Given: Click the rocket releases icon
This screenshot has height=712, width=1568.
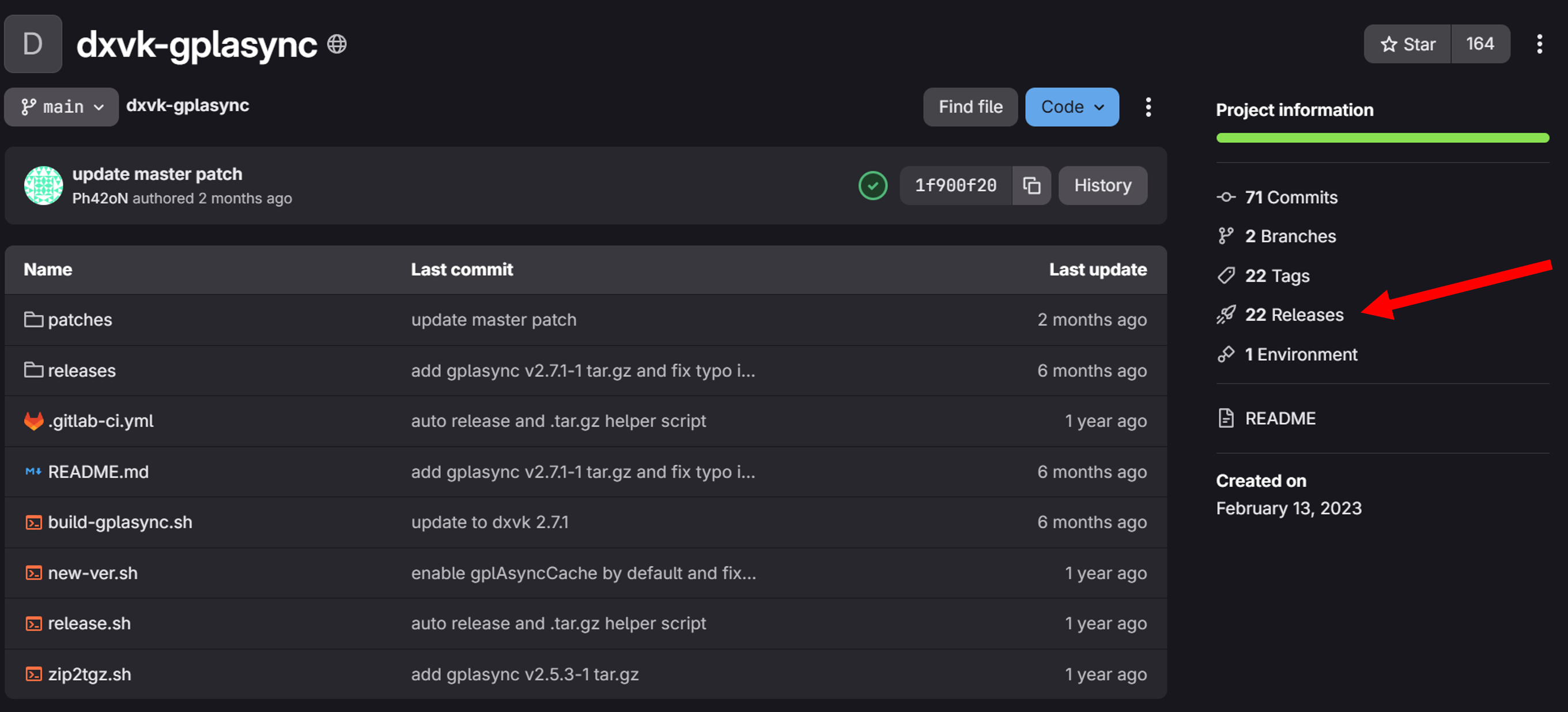Looking at the screenshot, I should [x=1226, y=315].
